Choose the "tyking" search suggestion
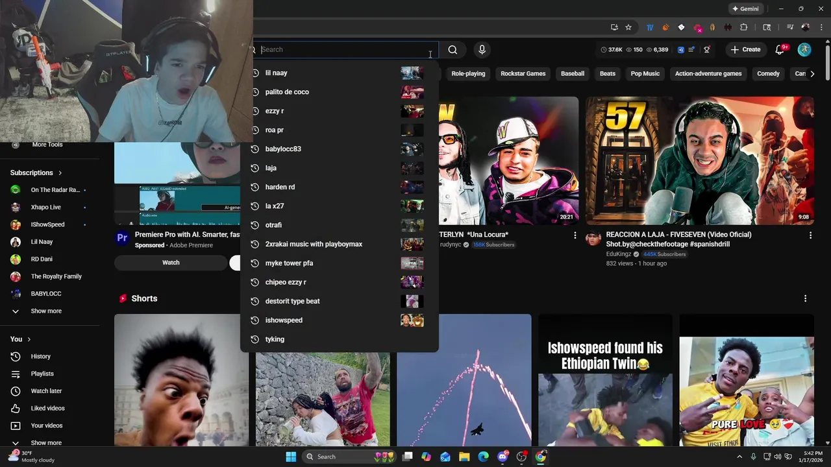The width and height of the screenshot is (831, 467). (340, 339)
